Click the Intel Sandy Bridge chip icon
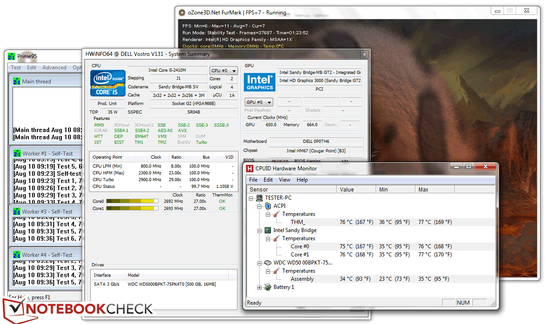 click(x=267, y=230)
